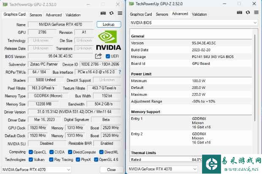Click the refresh icon in left window

pos(112,13)
